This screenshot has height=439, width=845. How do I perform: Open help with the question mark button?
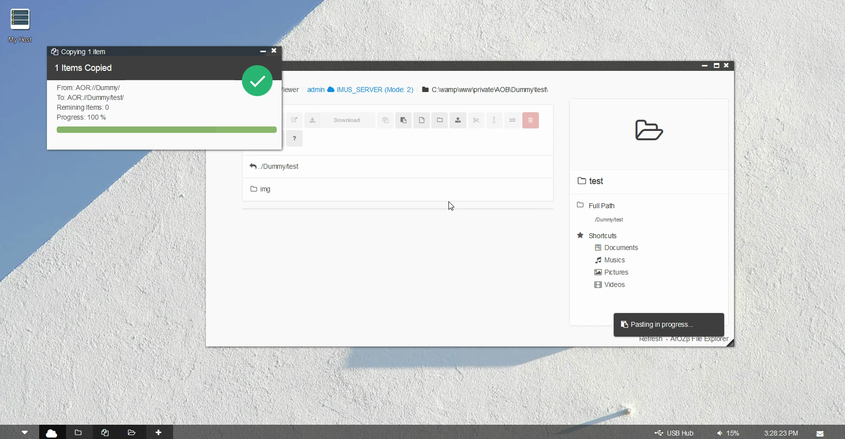pos(294,138)
